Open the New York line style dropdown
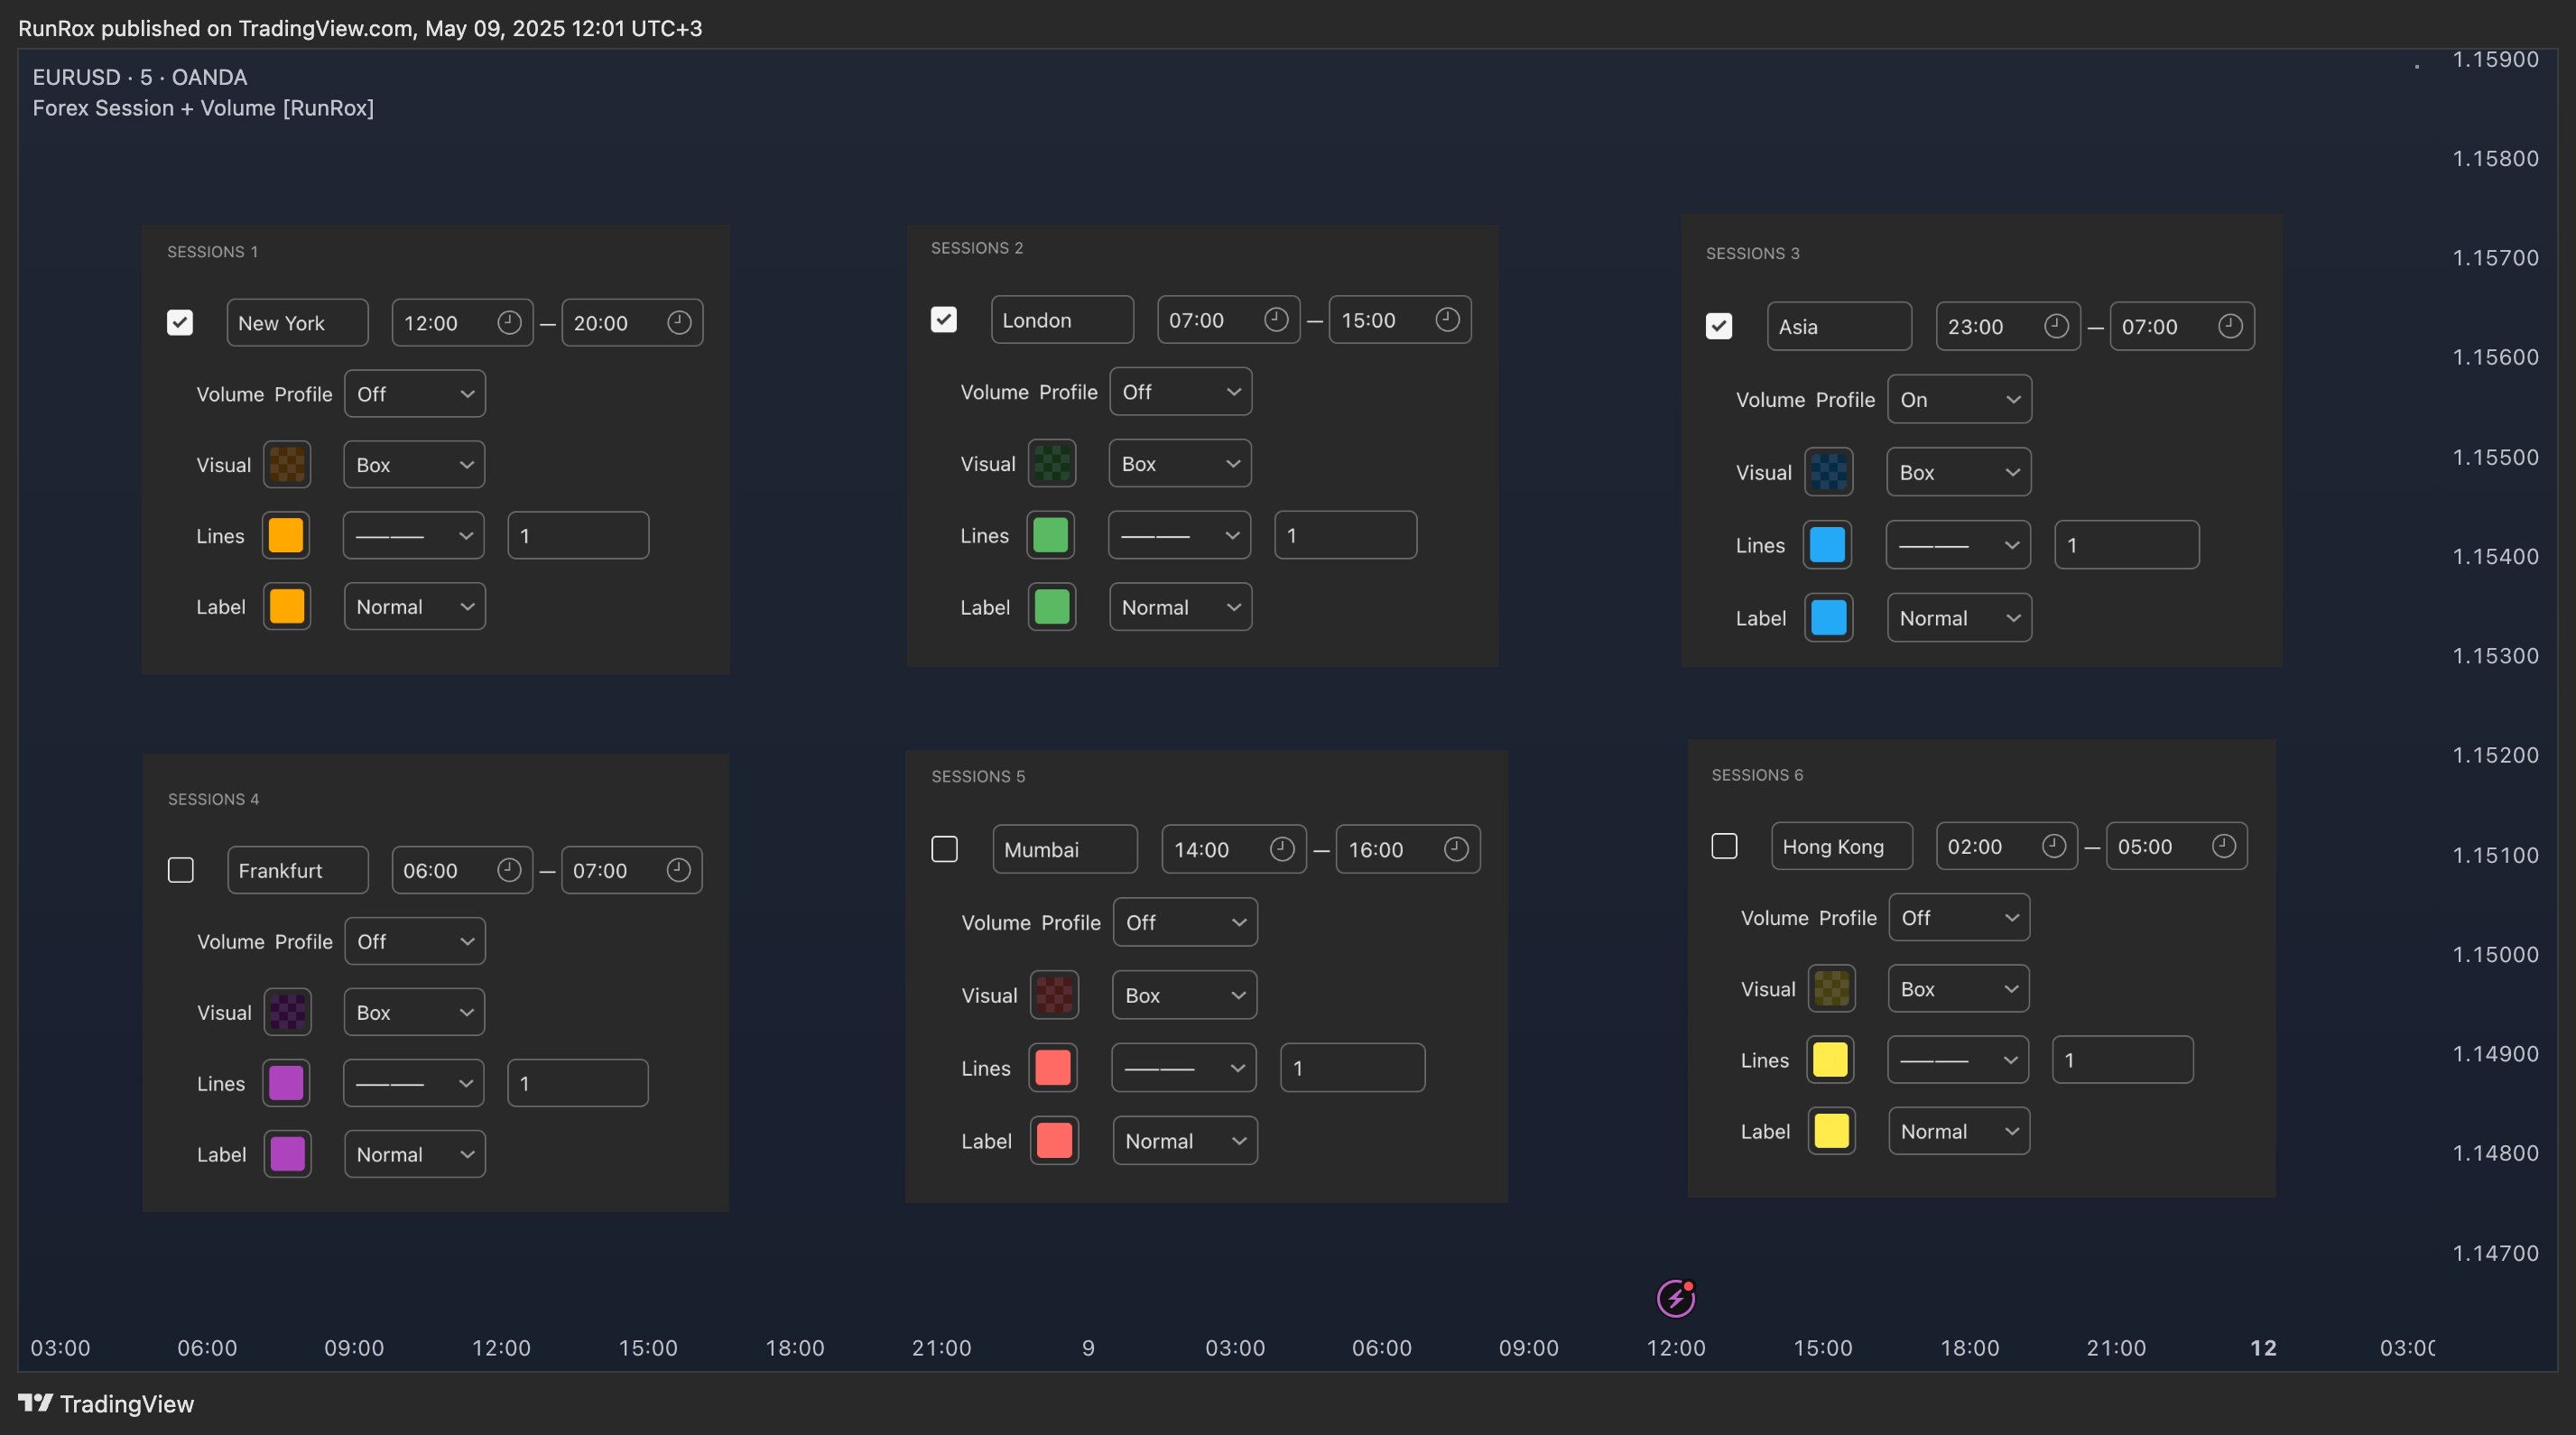The height and width of the screenshot is (1435, 2576). [413, 536]
